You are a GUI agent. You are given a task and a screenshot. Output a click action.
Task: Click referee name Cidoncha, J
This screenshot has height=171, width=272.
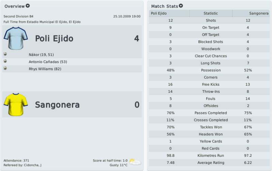coord(33,165)
